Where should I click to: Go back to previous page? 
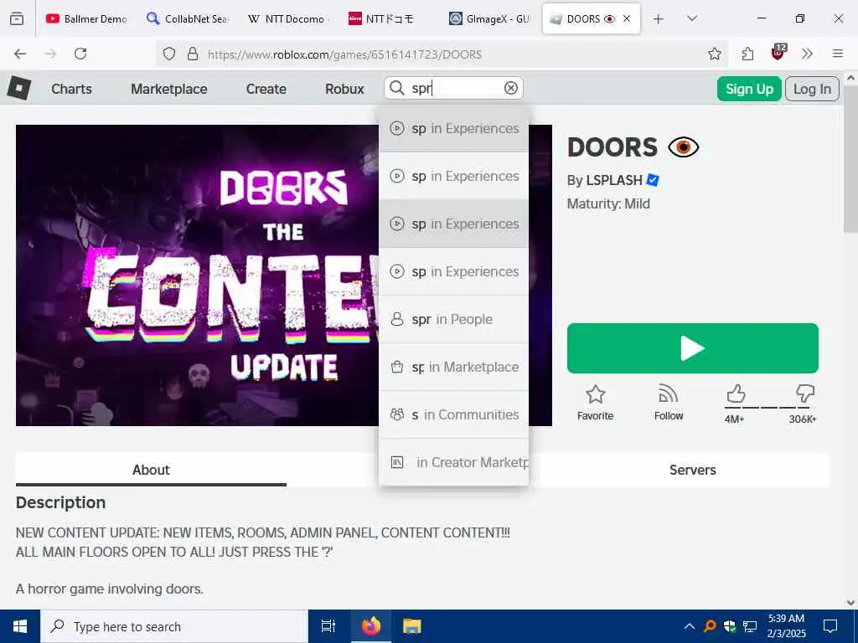pos(20,54)
